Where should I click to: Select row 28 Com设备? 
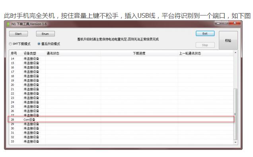pos(121,119)
